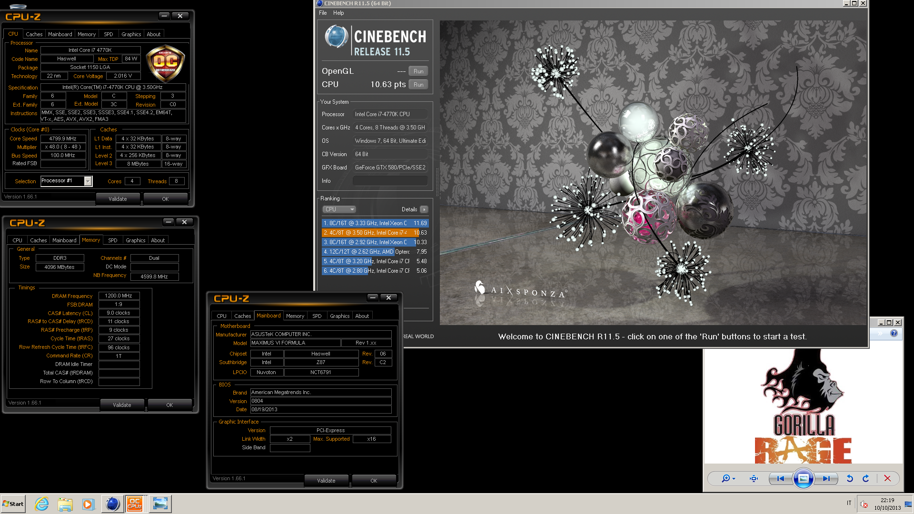This screenshot has height=514, width=914.
Task: Go to previous image in Photo Viewer
Action: tap(781, 478)
